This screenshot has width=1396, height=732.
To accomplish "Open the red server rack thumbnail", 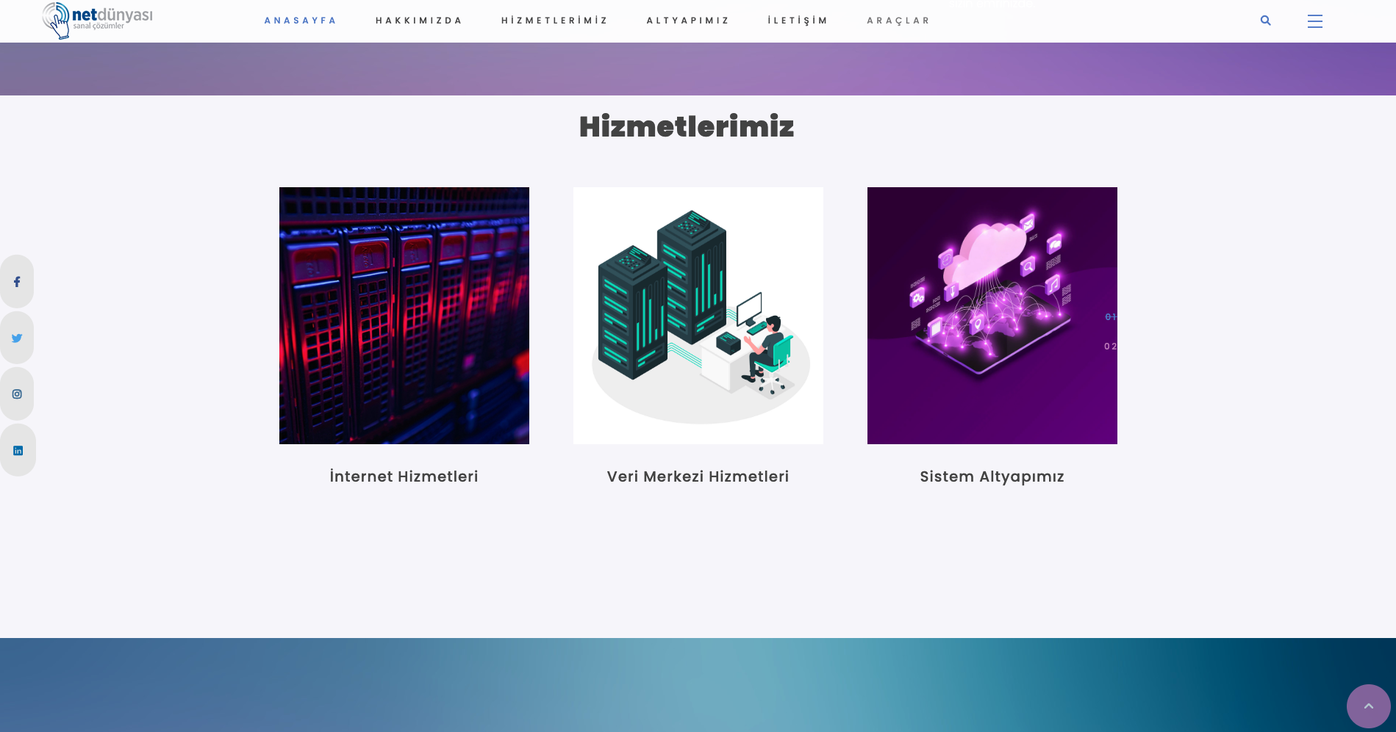I will pos(404,316).
